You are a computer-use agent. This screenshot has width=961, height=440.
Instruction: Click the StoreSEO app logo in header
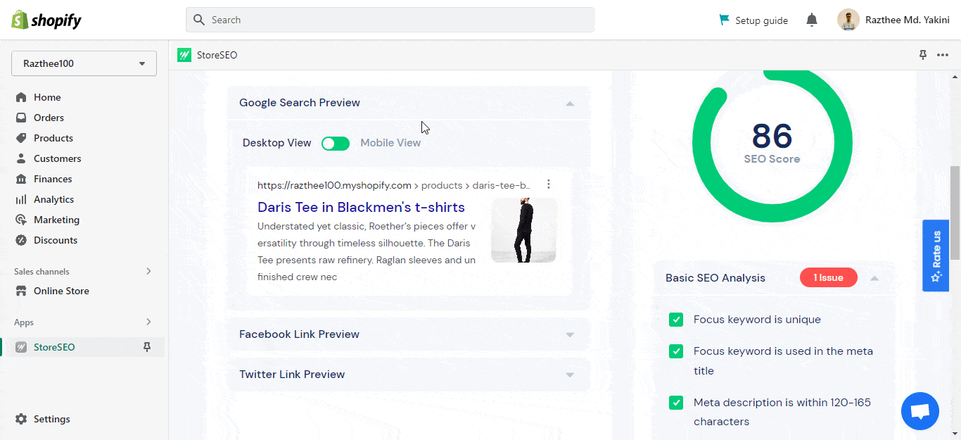click(184, 55)
